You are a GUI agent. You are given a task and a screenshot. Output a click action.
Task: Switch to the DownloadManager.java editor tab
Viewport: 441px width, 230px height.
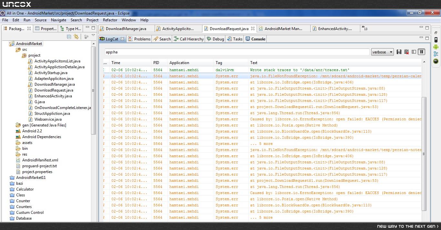pos(126,28)
